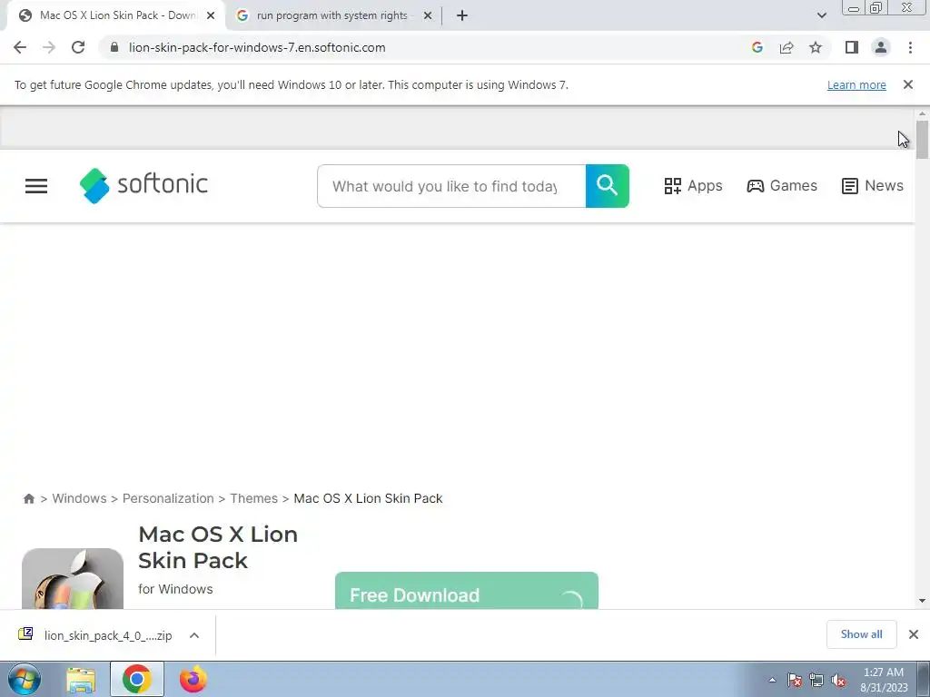Open Themes breadcrumb link

[254, 498]
